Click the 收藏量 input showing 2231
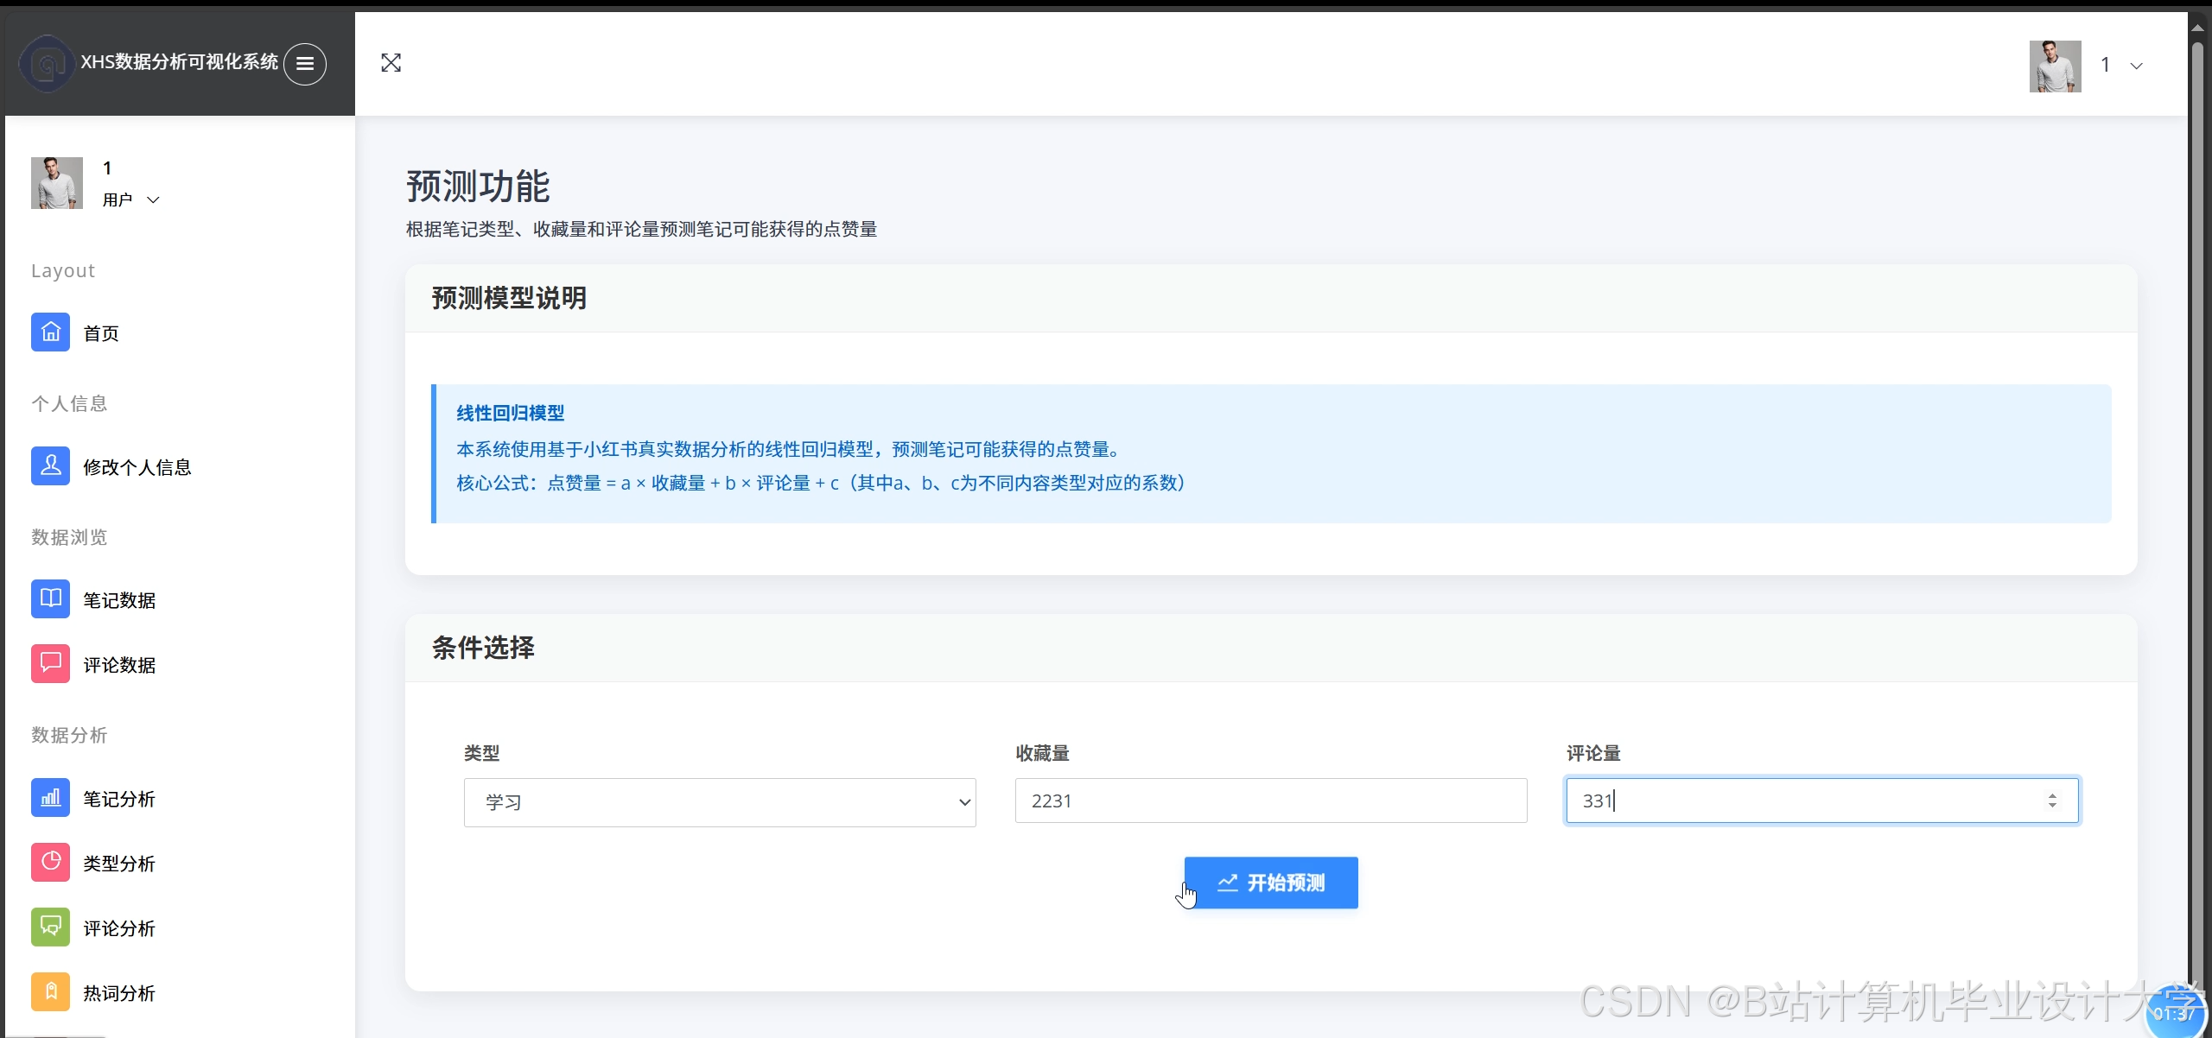 click(1269, 801)
